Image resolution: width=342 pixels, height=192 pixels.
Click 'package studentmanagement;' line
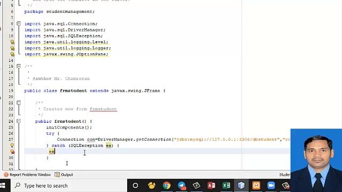coord(59,12)
